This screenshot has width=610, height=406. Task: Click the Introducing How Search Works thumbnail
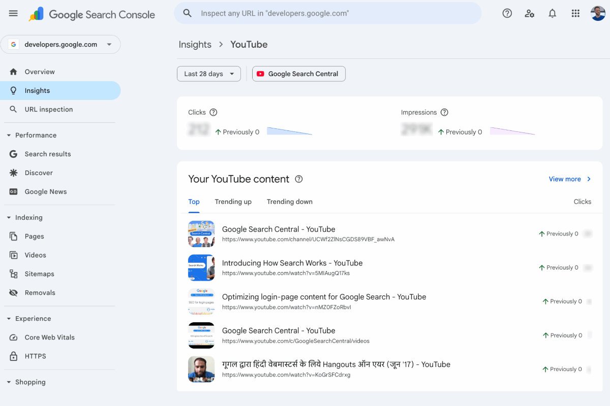[x=201, y=267]
